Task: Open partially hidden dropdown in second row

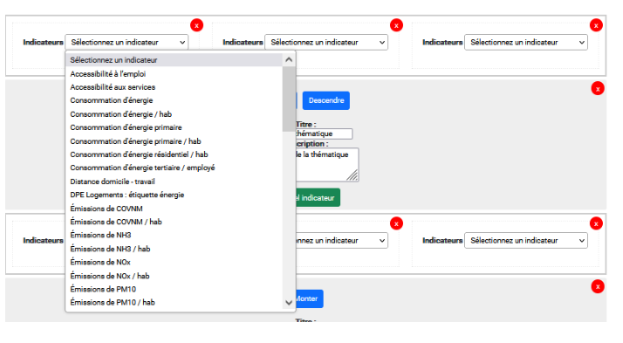Action: (x=342, y=241)
